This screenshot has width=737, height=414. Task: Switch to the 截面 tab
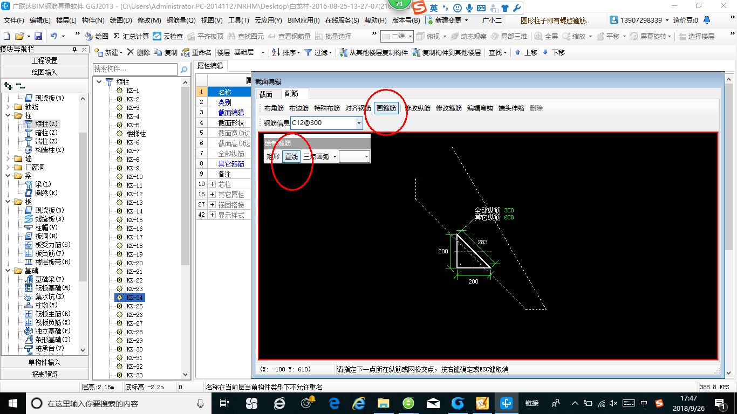(266, 94)
